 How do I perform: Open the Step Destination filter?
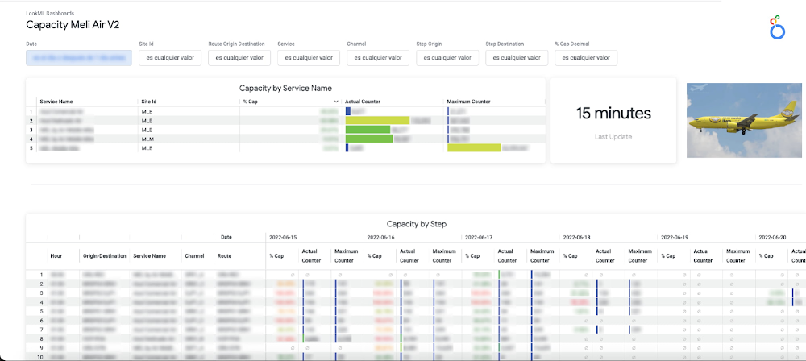pos(517,58)
